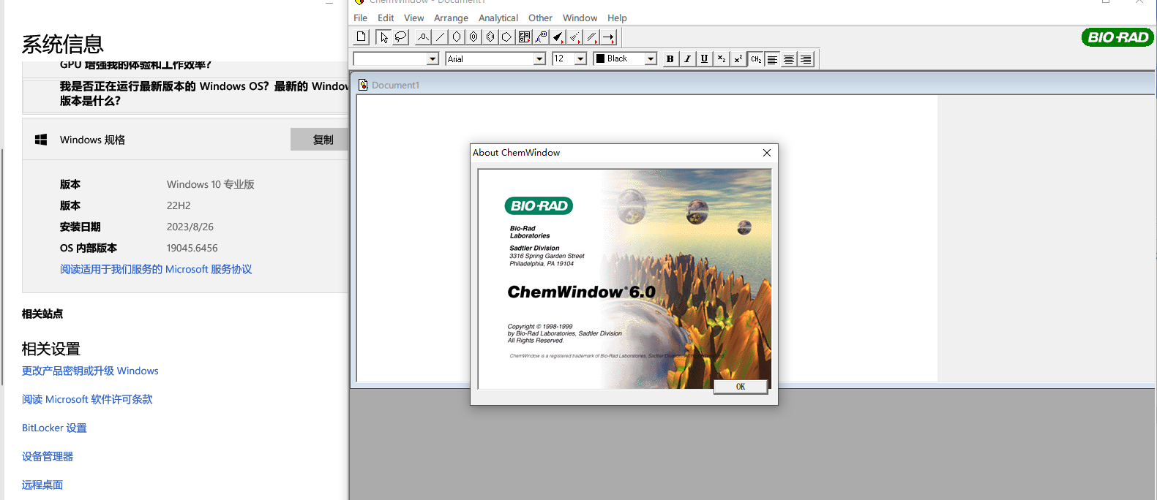Viewport: 1157px width, 500px height.
Task: Open the template grid tool
Action: (524, 37)
